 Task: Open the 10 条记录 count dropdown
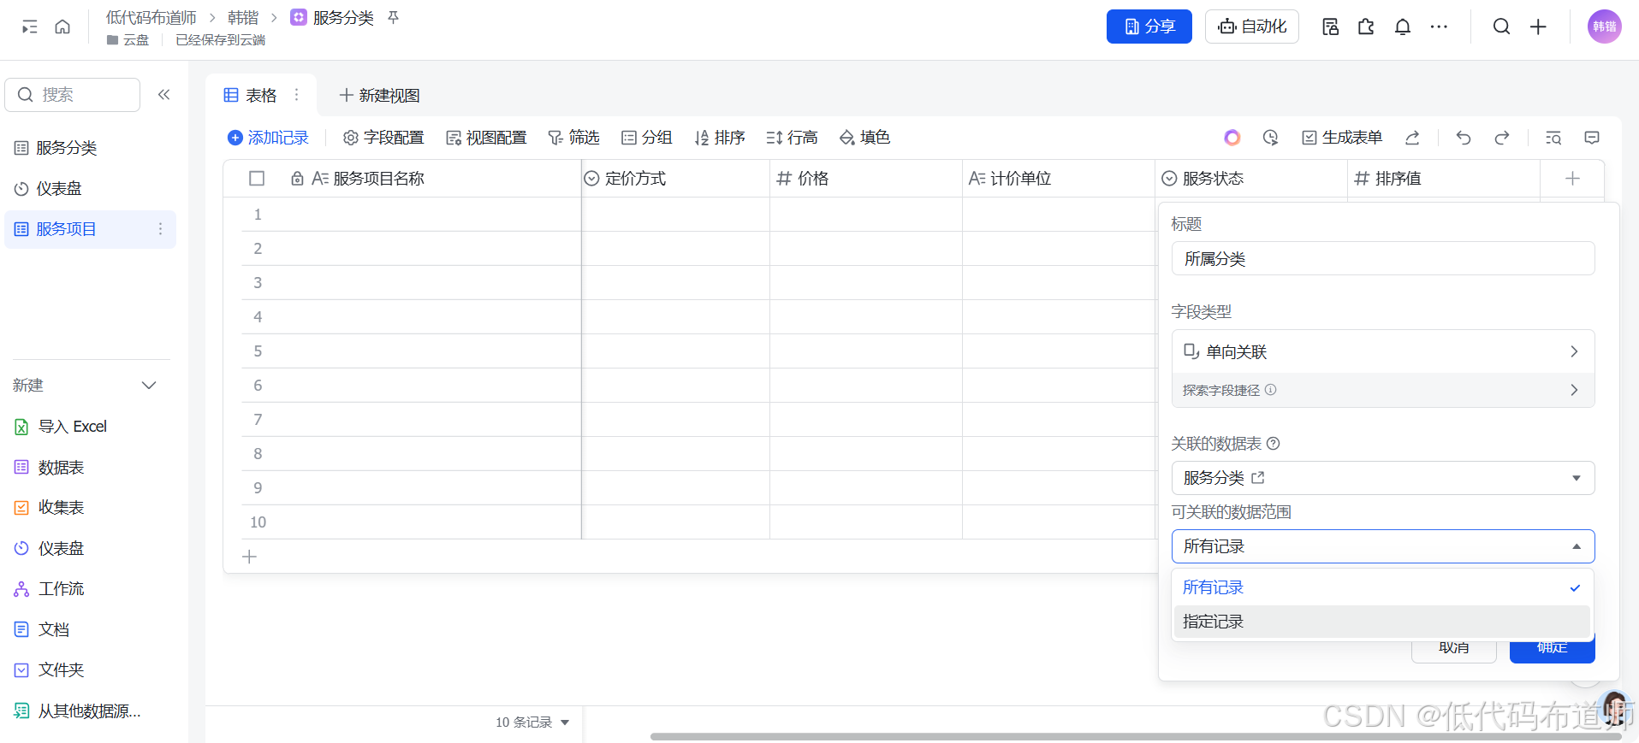click(x=532, y=722)
